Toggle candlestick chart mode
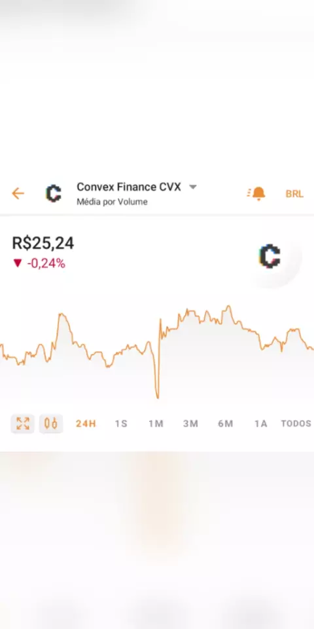This screenshot has width=314, height=629. [51, 424]
